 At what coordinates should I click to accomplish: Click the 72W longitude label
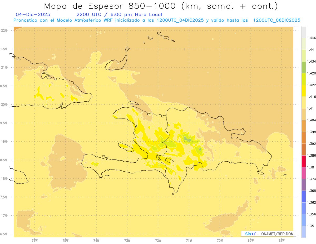(158, 240)
